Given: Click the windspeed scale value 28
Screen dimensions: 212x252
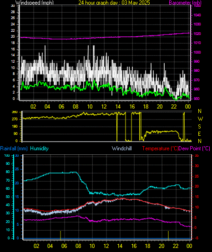Looking at the screenshot, I should (x=13, y=12).
